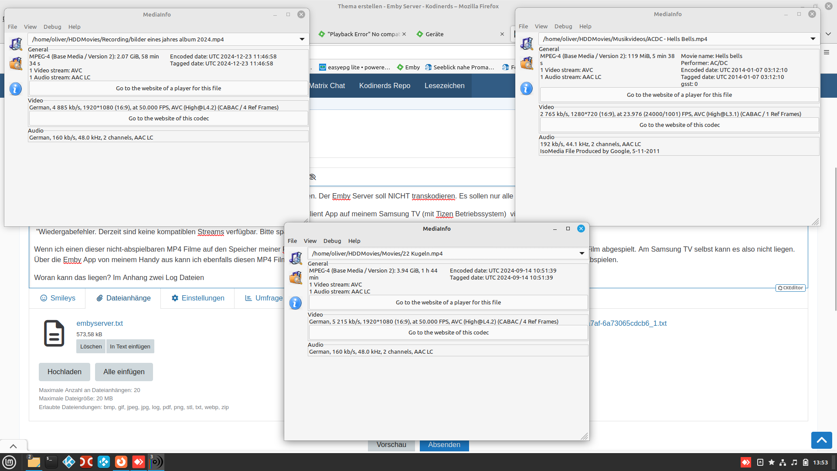Select the Dateianhänge editor tab

123,298
